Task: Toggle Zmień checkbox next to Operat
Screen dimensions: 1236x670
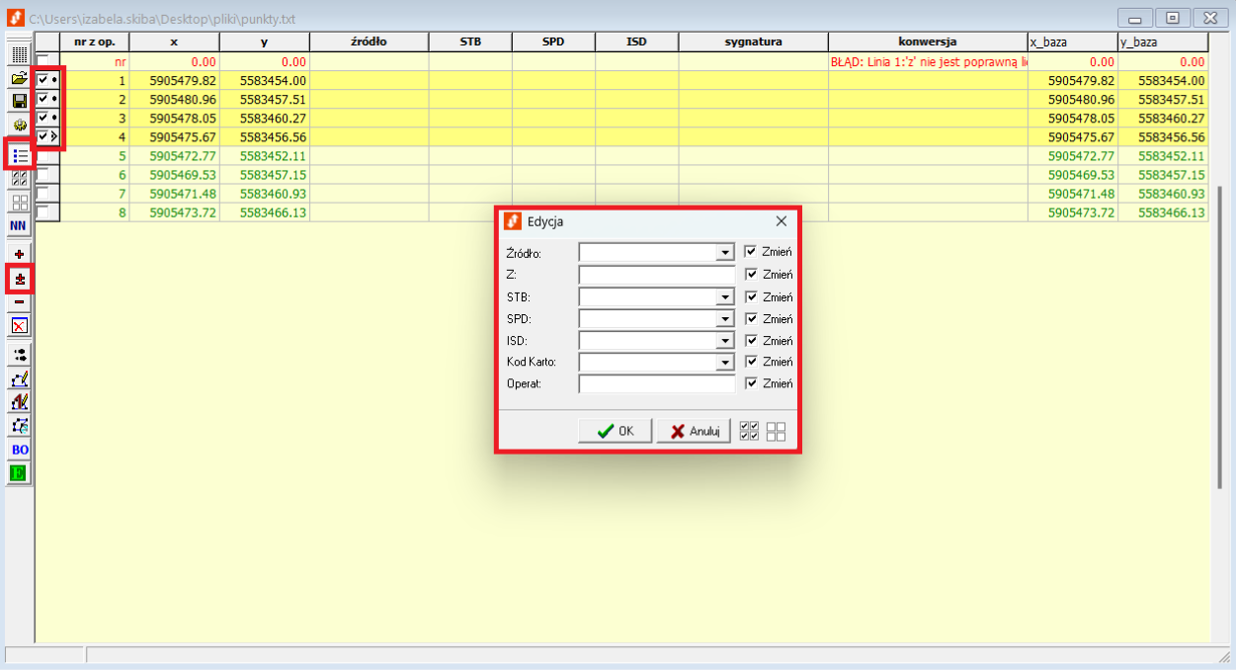Action: pos(751,383)
